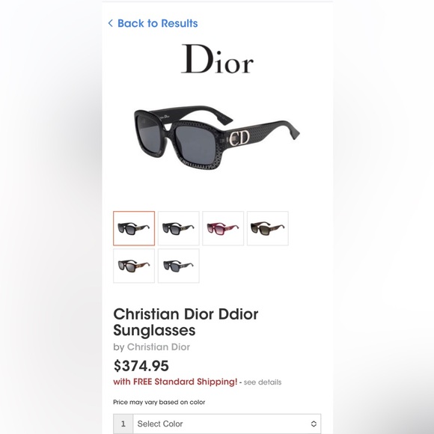Choose the pink sunglasses color thumbnail

tap(223, 228)
